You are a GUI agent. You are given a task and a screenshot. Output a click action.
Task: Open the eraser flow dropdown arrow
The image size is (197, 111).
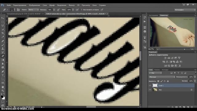(x=73, y=10)
